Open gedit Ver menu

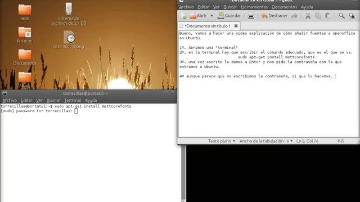[x=216, y=7]
